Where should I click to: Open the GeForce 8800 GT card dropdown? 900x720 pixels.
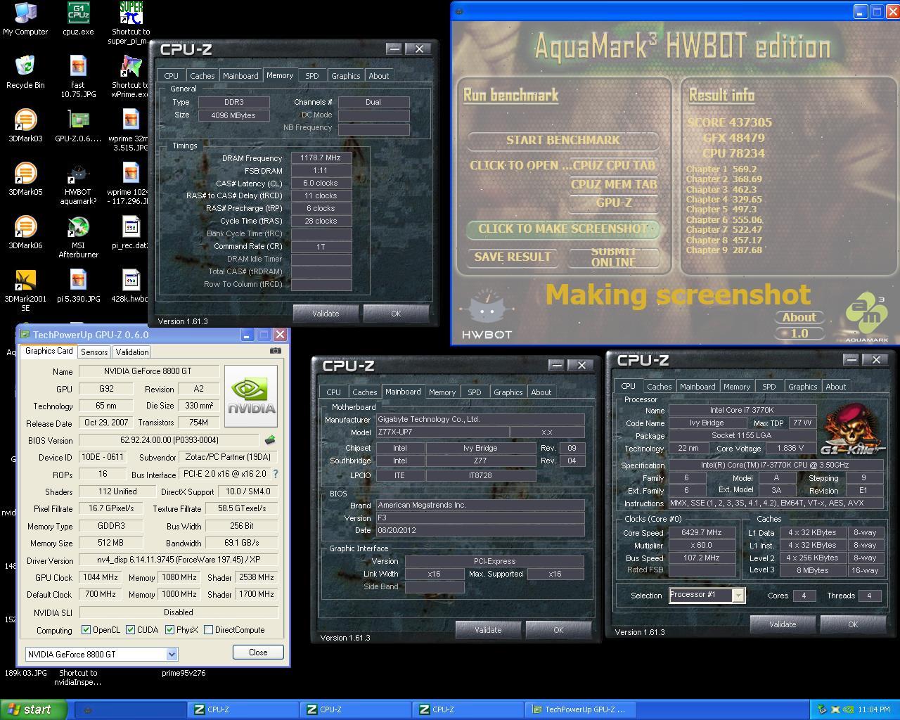pos(102,654)
